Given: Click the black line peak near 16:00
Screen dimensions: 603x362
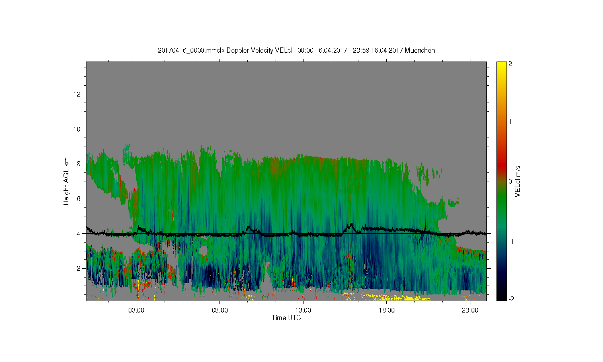Looking at the screenshot, I should [352, 224].
